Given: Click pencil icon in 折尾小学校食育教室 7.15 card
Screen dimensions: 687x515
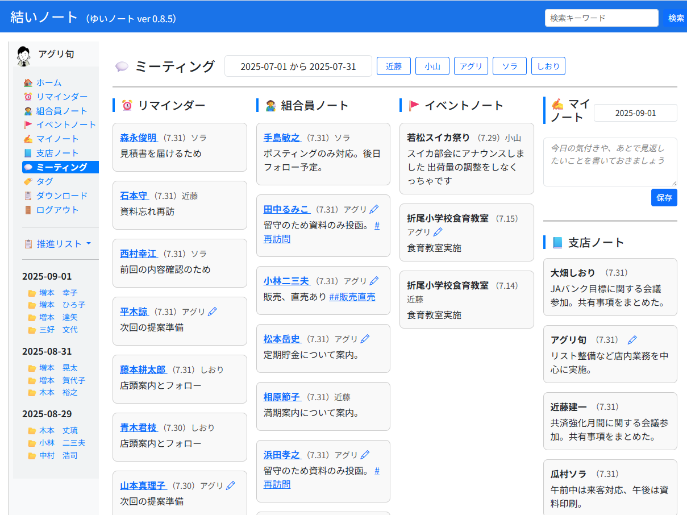Looking at the screenshot, I should [438, 232].
